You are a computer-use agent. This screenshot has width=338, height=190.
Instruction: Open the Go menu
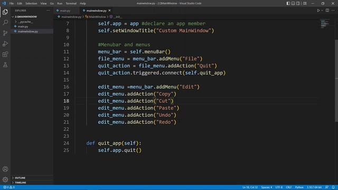point(52,4)
